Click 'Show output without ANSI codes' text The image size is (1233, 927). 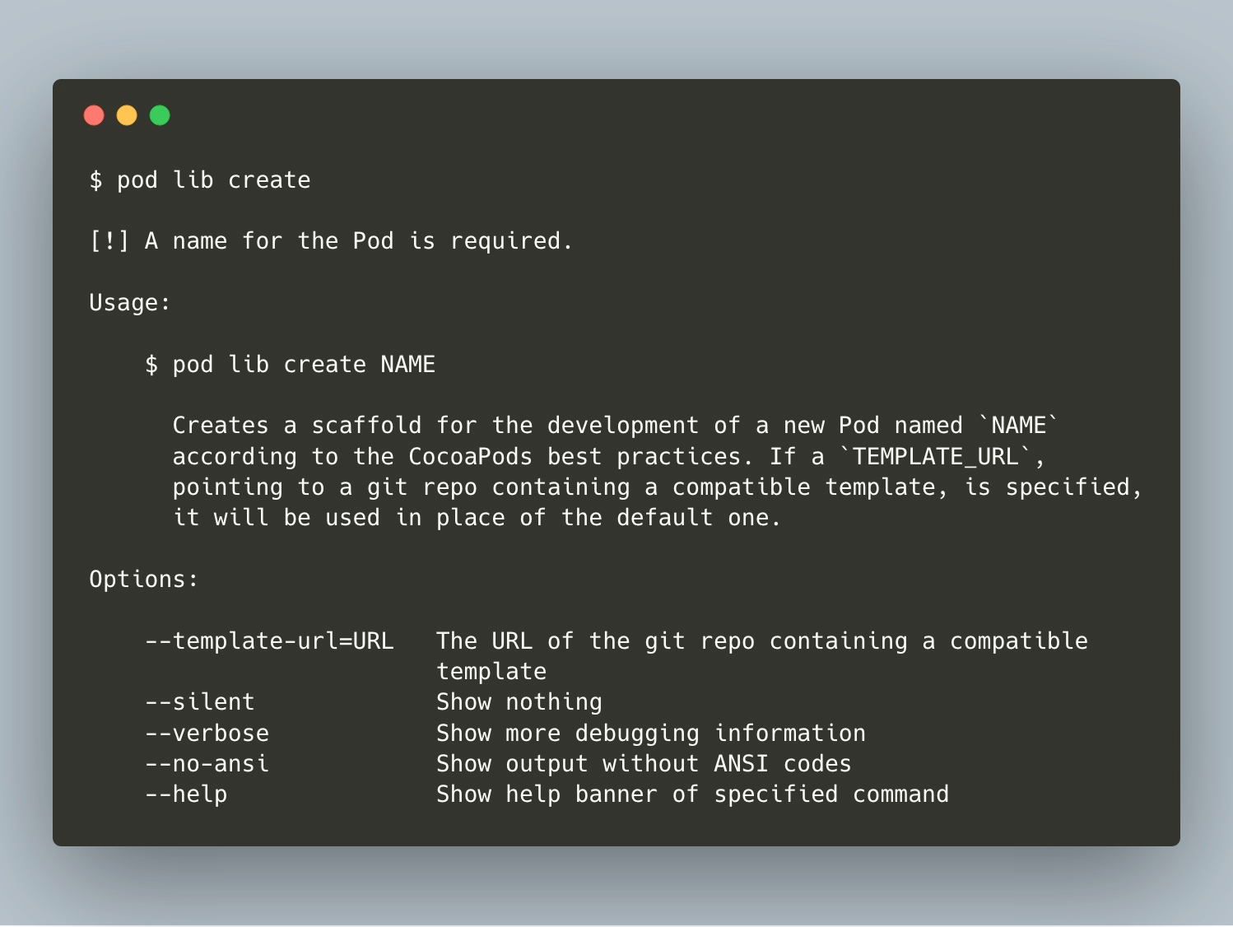click(x=644, y=764)
